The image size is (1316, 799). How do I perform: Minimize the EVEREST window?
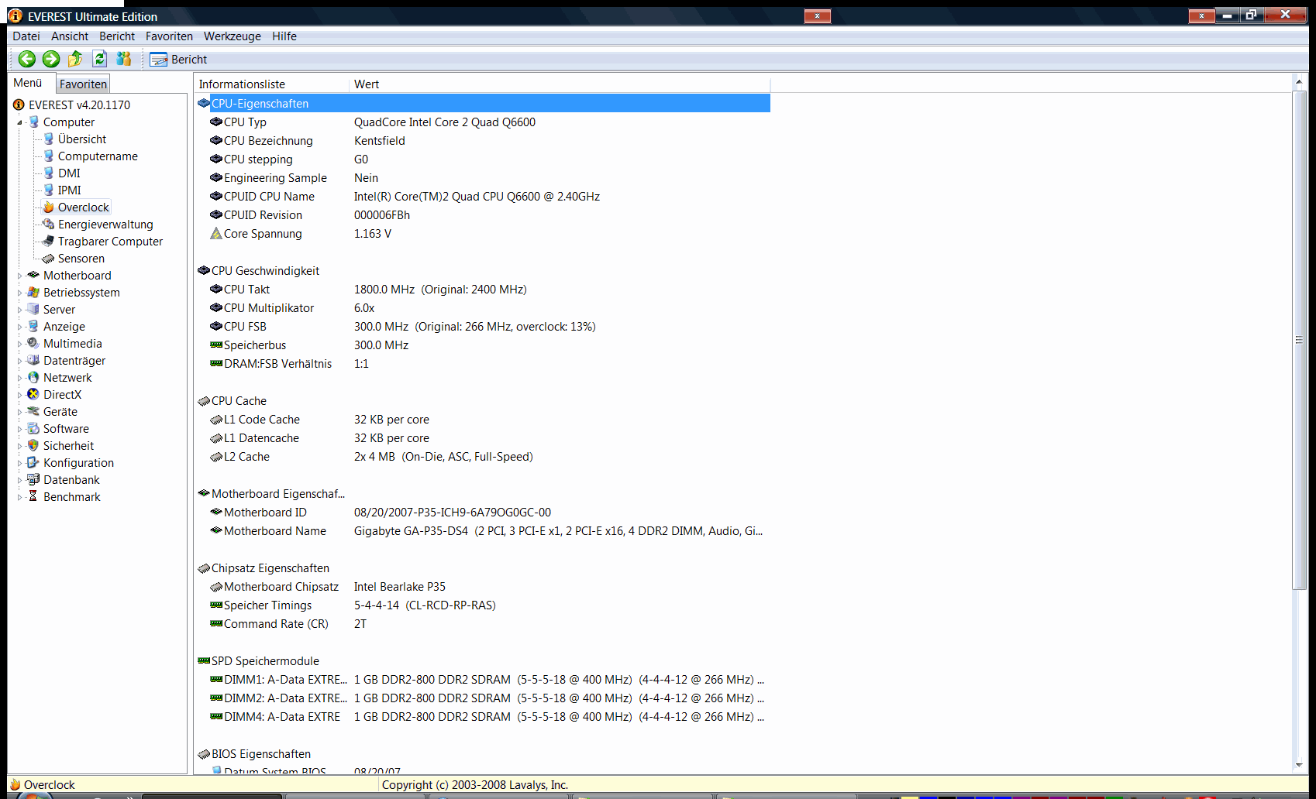(x=1227, y=15)
